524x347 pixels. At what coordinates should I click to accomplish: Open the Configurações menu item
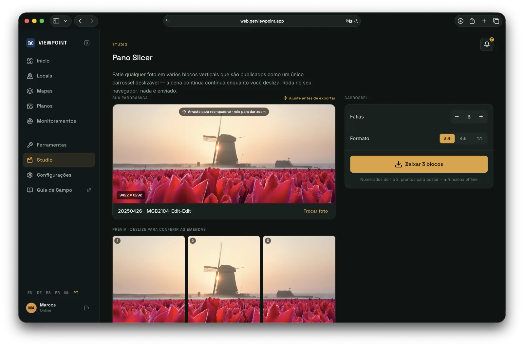tap(59, 175)
